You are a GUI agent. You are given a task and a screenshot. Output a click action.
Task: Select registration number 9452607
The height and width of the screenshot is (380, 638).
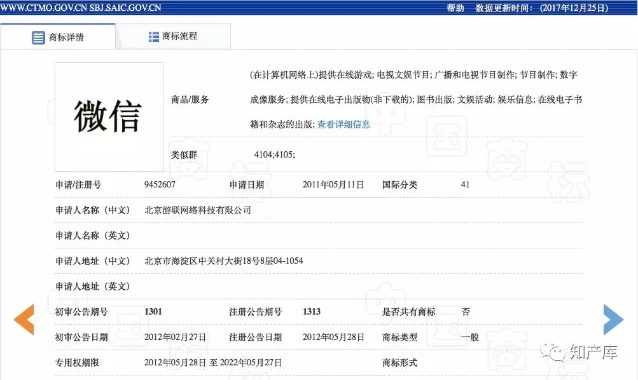click(160, 184)
